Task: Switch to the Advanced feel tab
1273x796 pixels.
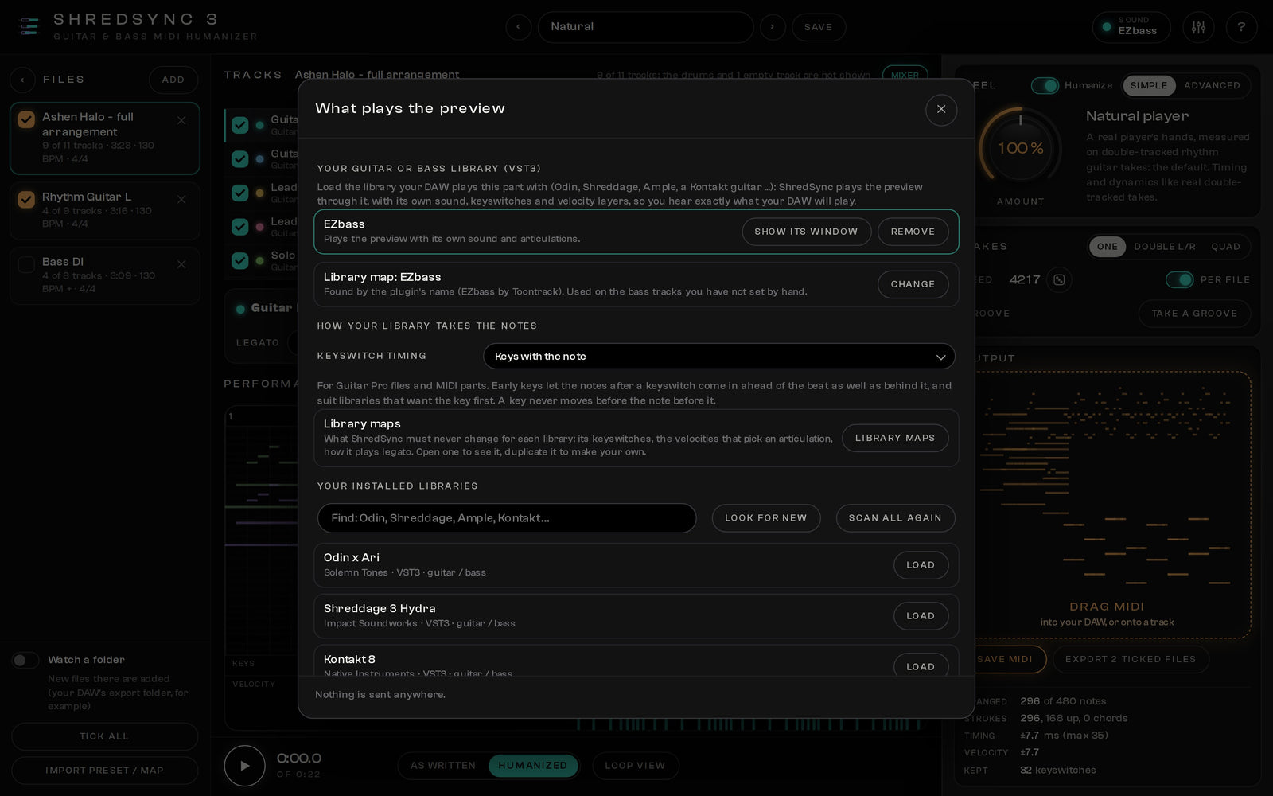Action: click(1212, 85)
